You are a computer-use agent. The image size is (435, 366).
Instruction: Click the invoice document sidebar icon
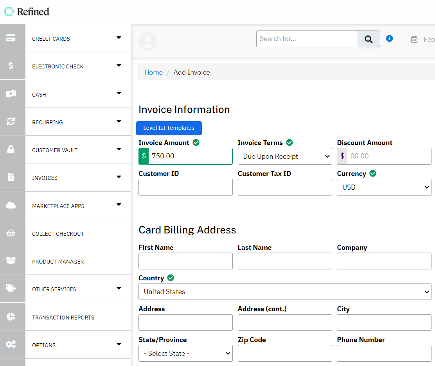(11, 177)
